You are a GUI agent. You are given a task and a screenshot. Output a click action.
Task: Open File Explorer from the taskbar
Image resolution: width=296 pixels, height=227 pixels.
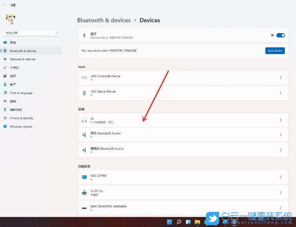(197, 222)
